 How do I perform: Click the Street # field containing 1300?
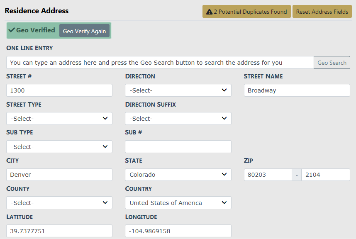[59, 90]
